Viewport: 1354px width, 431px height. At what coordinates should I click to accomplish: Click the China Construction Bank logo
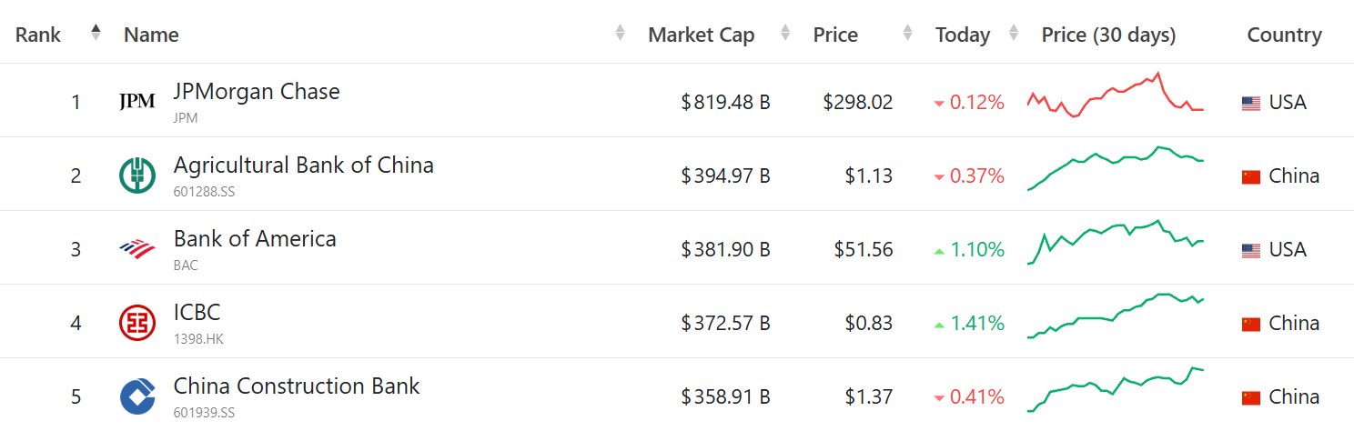click(x=137, y=396)
